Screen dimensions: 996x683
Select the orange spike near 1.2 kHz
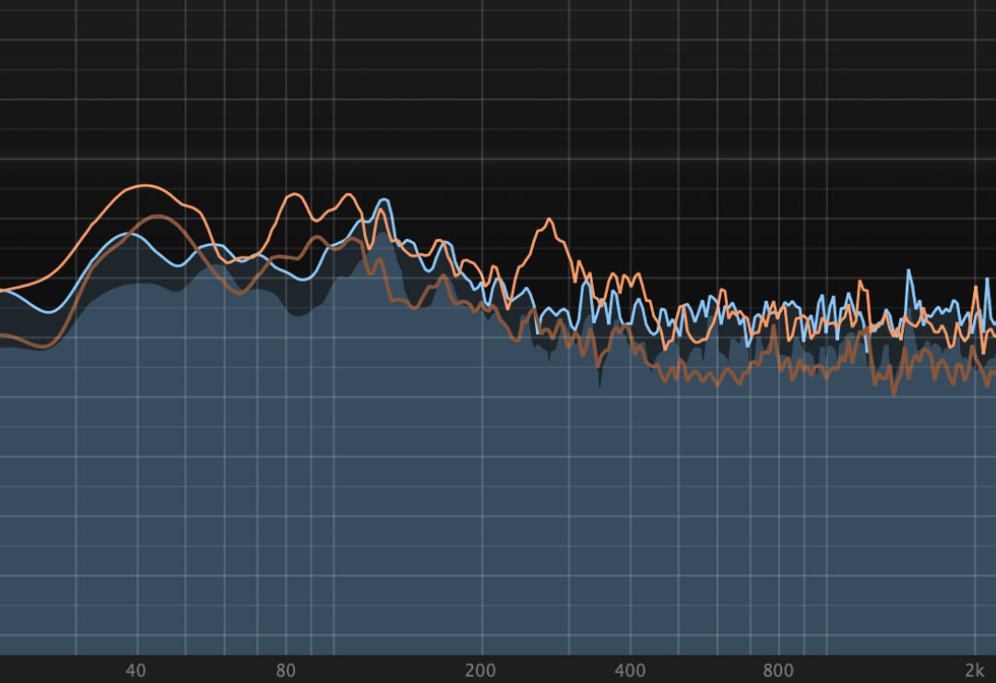[x=863, y=283]
